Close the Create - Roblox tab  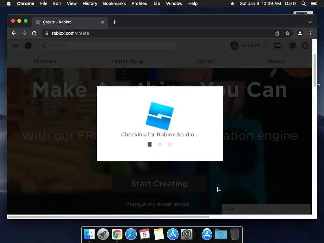click(x=103, y=22)
